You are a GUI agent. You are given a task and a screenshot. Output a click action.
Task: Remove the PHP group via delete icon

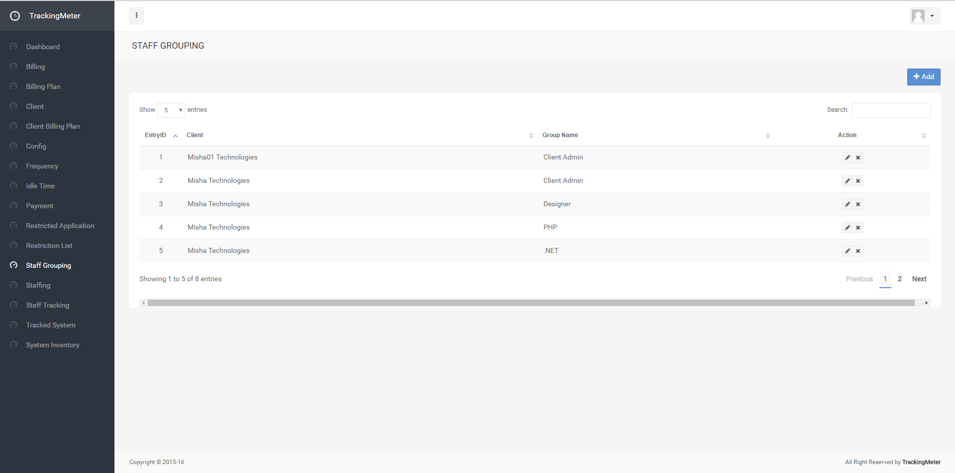pos(858,228)
